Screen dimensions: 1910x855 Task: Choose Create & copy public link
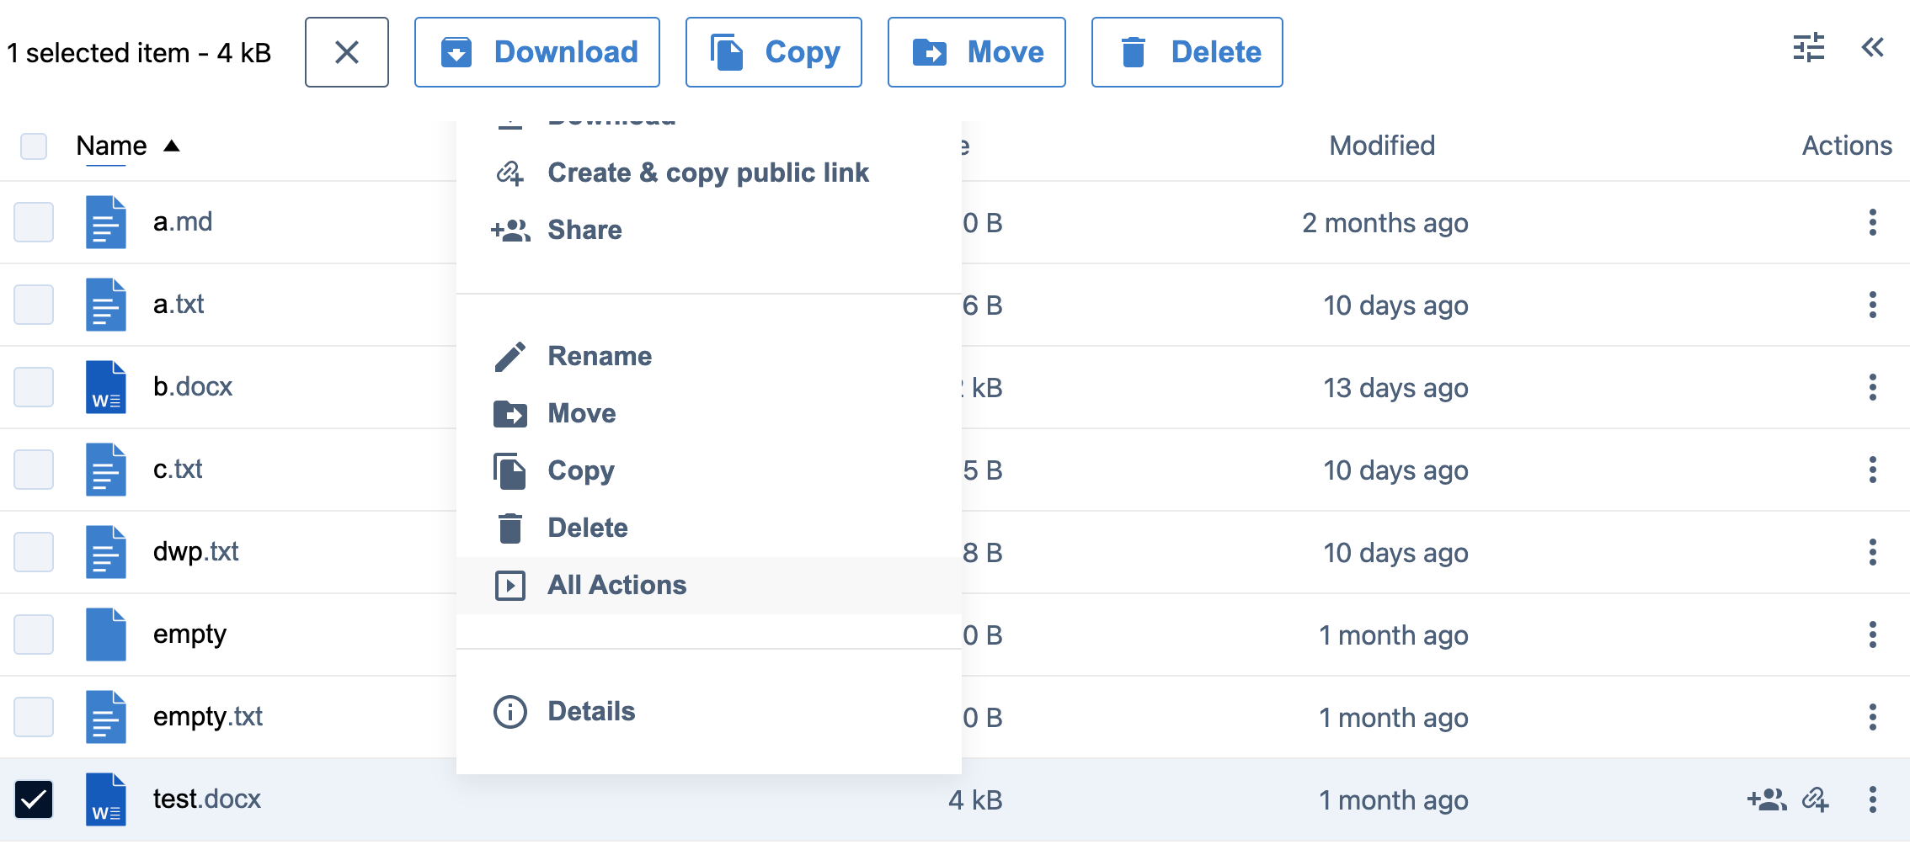pos(708,173)
